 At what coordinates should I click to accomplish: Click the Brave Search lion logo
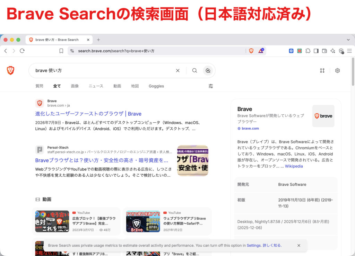point(10,71)
